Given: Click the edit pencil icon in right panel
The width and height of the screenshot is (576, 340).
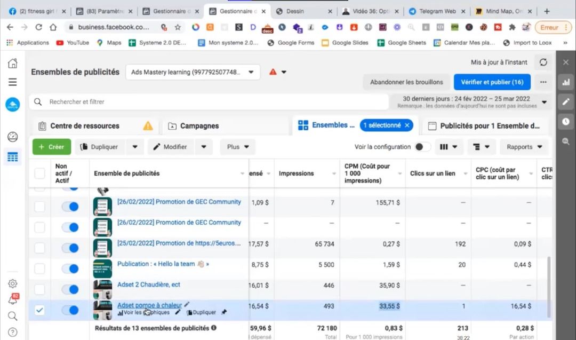Looking at the screenshot, I should [x=566, y=101].
